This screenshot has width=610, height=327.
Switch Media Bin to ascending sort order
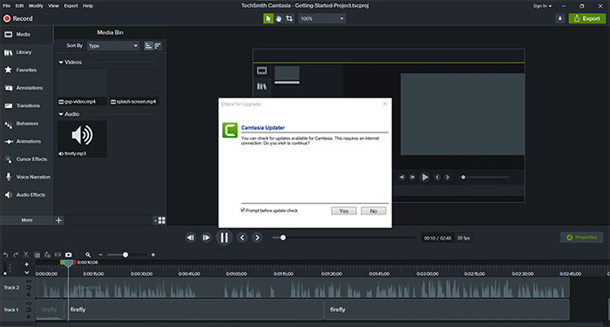tap(148, 46)
